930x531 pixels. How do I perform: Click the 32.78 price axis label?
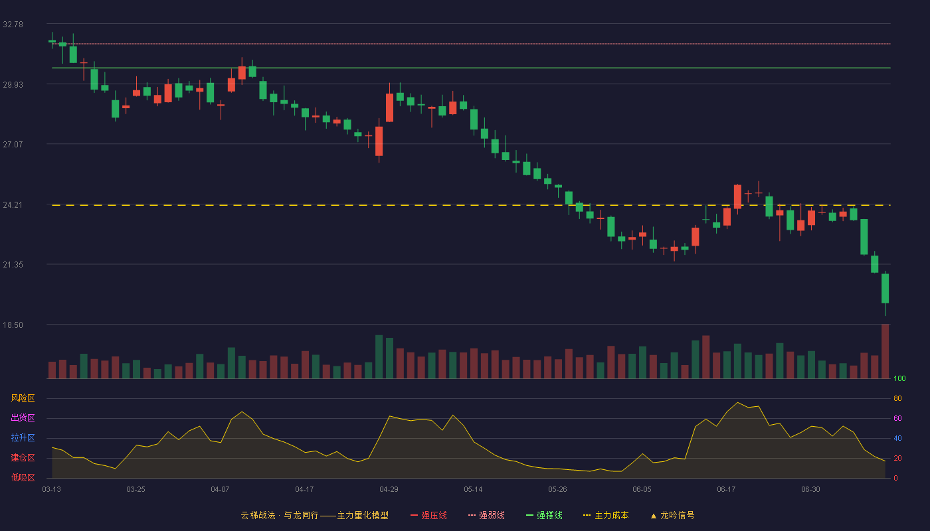13,24
